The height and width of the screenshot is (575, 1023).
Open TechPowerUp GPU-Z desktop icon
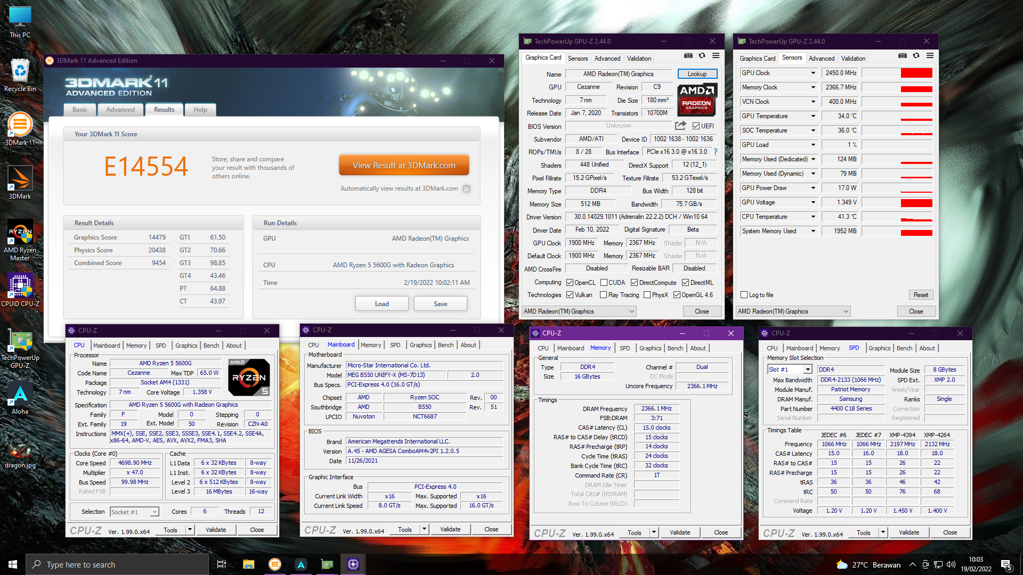pos(20,349)
